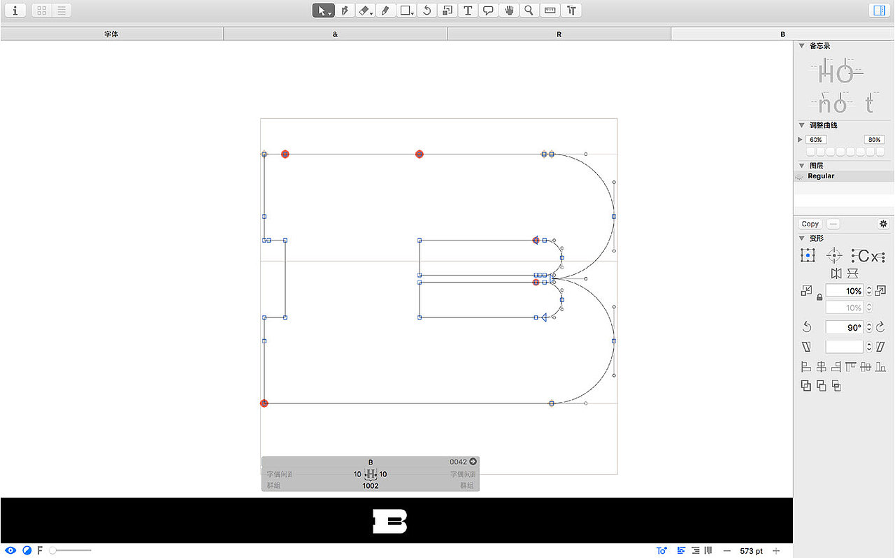The width and height of the screenshot is (895, 558).
Task: Slant the selection left
Action: pos(807,347)
